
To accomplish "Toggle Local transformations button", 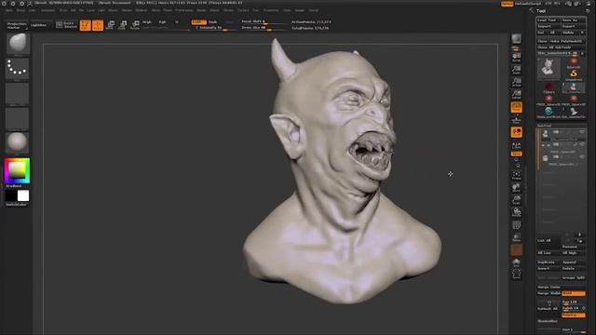I will [516, 132].
